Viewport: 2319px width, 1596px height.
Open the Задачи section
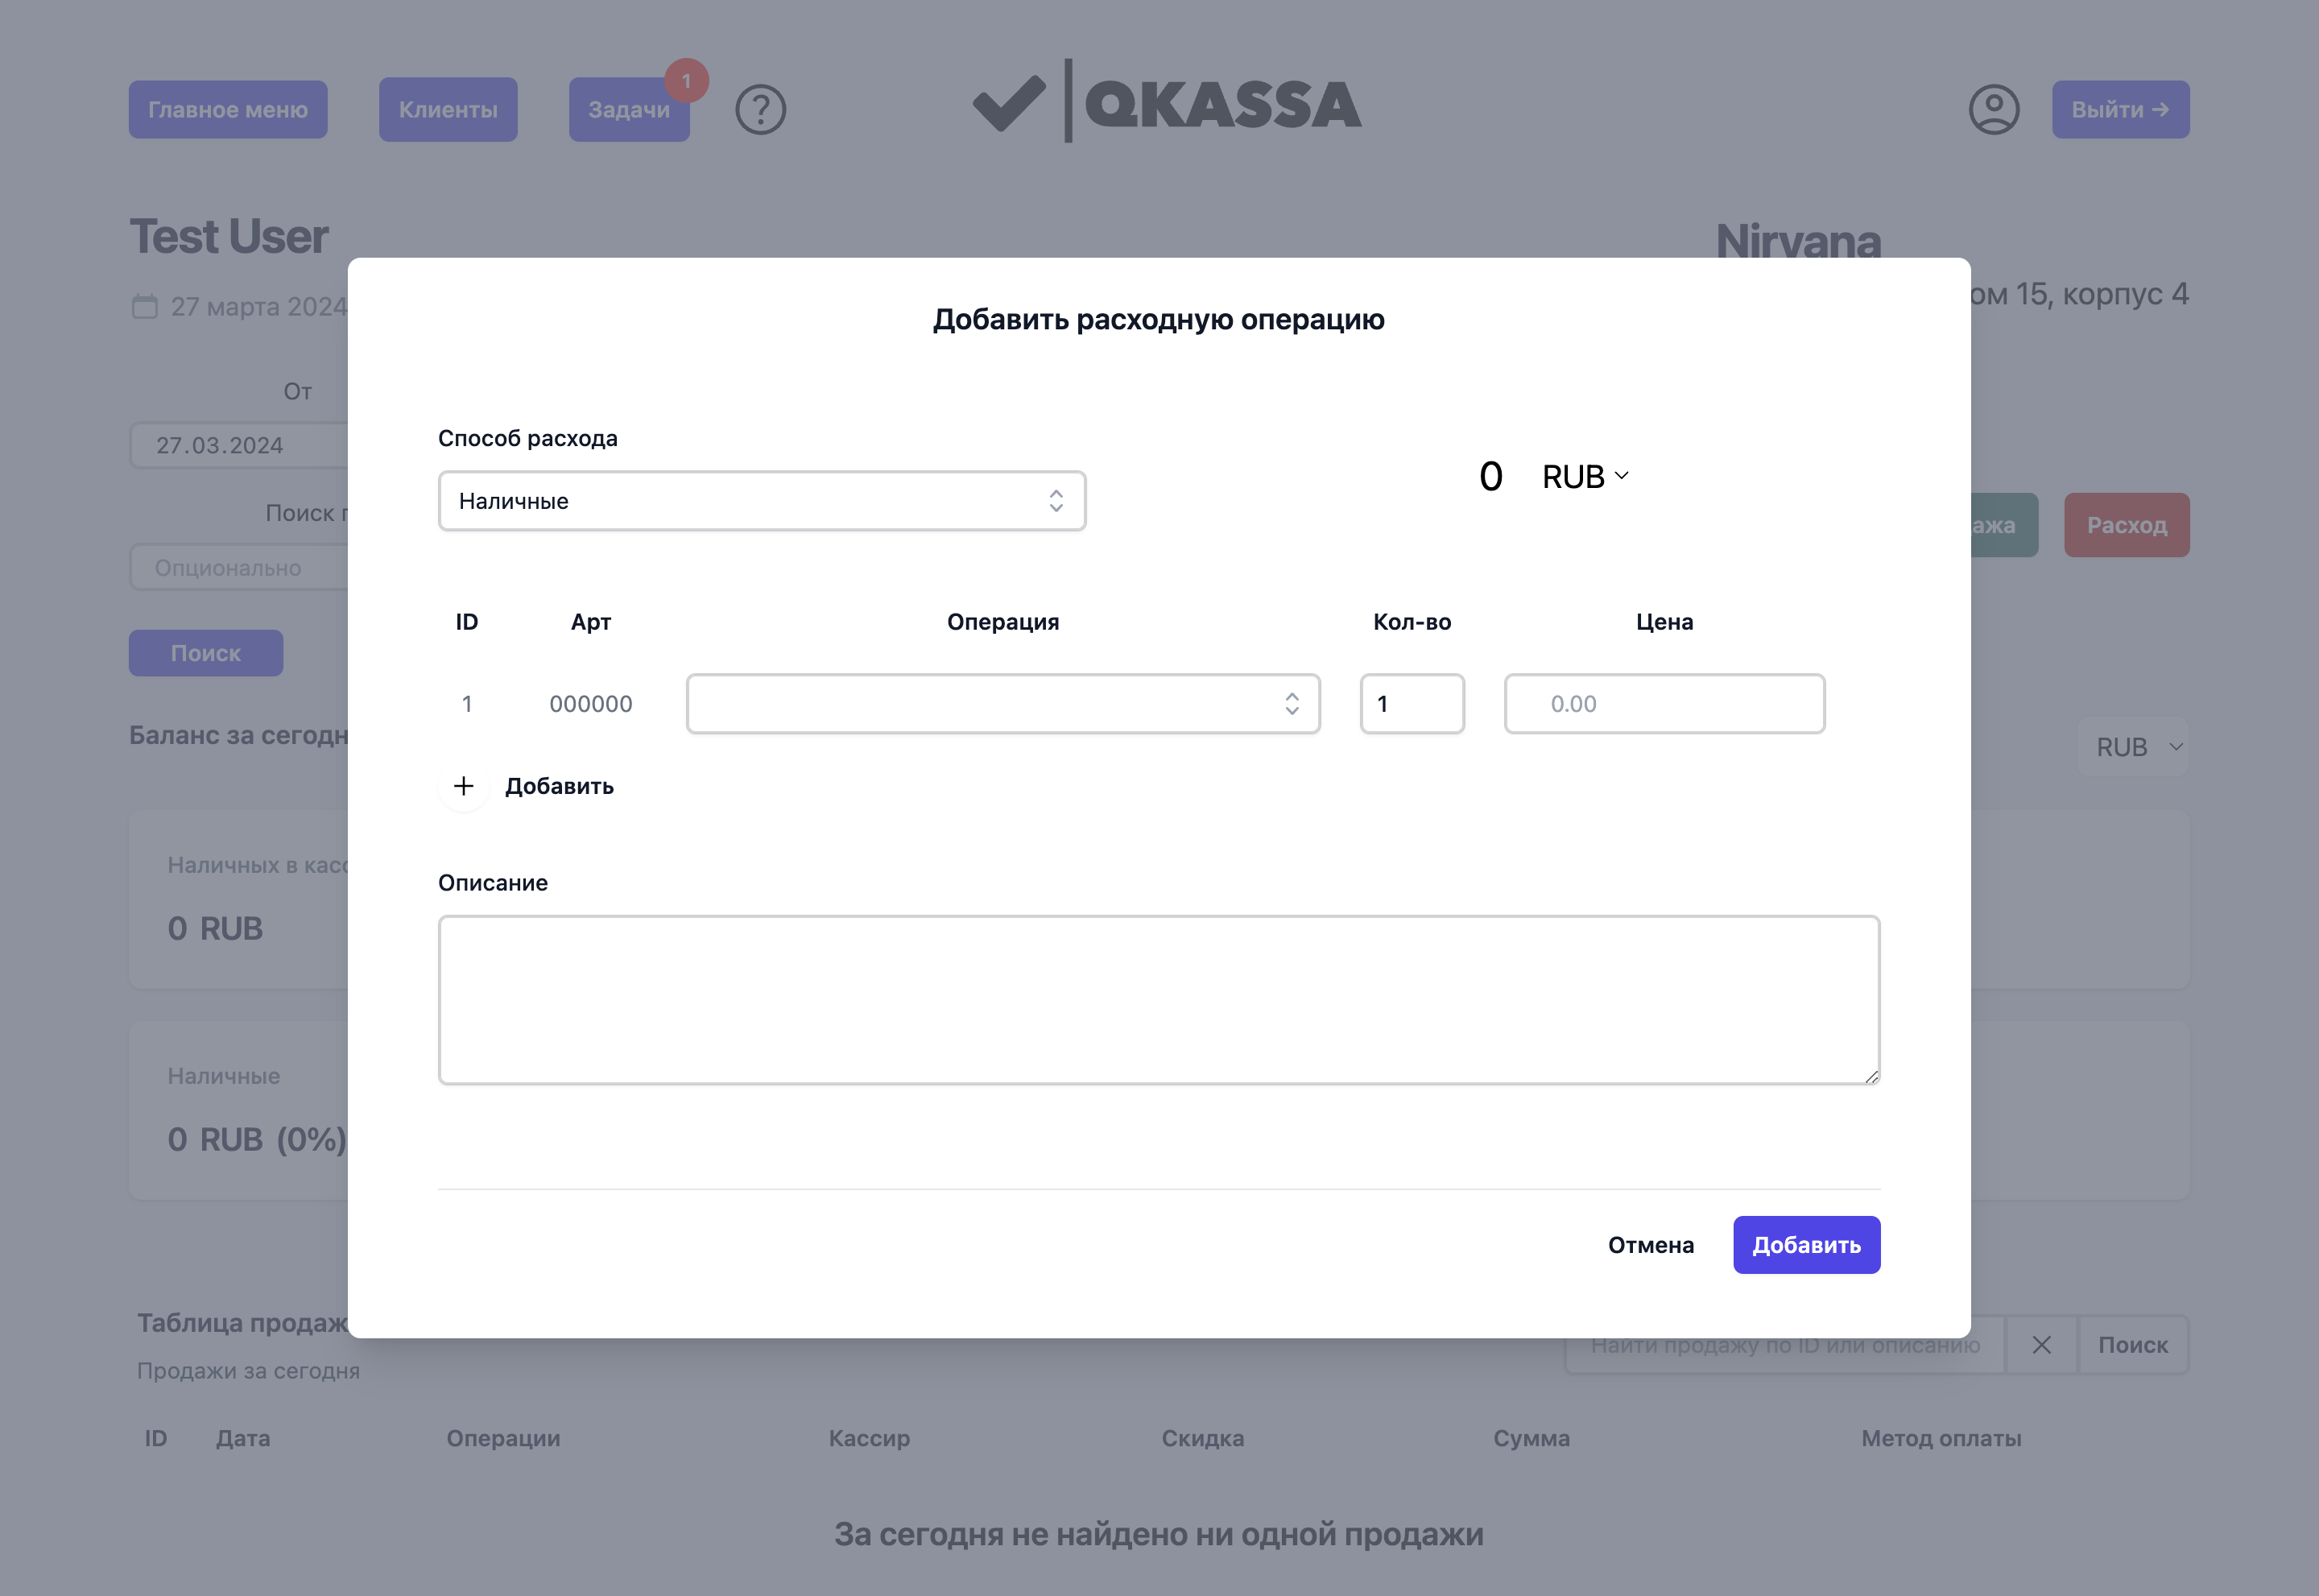coord(628,110)
